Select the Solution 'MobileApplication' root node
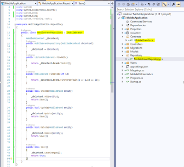184x167 pixels. pyautogui.click(x=147, y=14)
